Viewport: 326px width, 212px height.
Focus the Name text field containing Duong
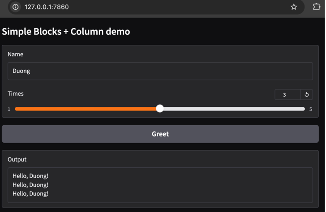pyautogui.click(x=160, y=71)
